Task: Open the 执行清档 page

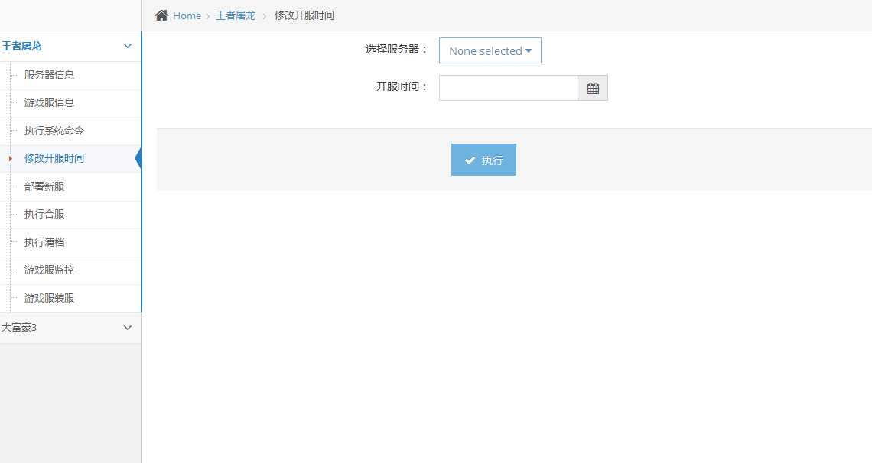Action: click(44, 241)
